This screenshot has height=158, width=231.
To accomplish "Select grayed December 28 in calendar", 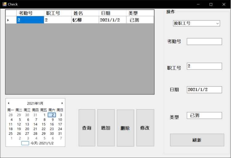I will coord(10,115).
